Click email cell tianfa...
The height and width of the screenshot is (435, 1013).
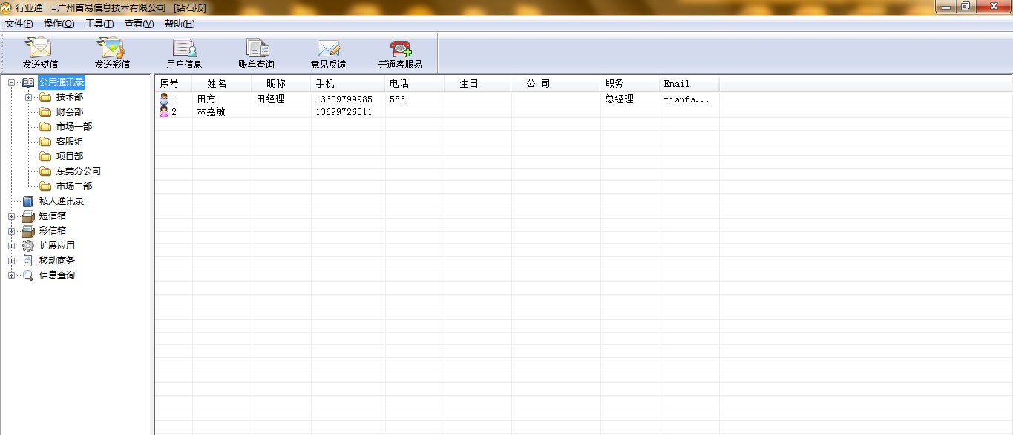pyautogui.click(x=686, y=99)
